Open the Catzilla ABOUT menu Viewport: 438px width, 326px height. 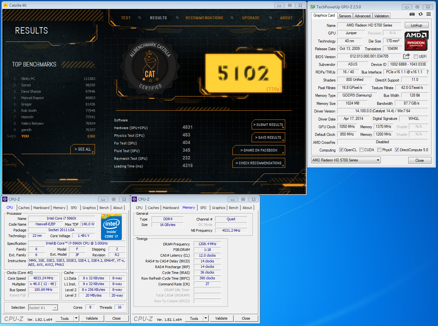pyautogui.click(x=286, y=18)
